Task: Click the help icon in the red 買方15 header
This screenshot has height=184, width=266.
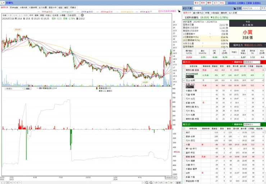Action: coord(233,62)
